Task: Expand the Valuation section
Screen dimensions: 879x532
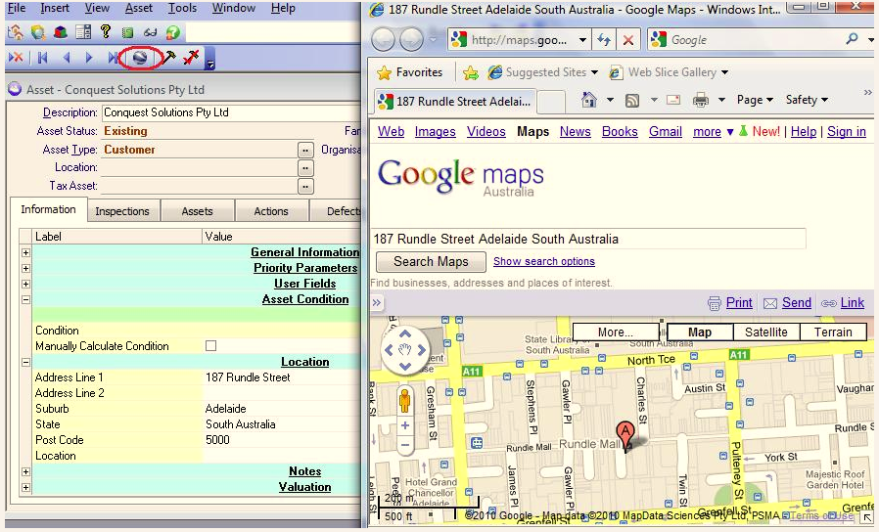Action: click(x=25, y=487)
